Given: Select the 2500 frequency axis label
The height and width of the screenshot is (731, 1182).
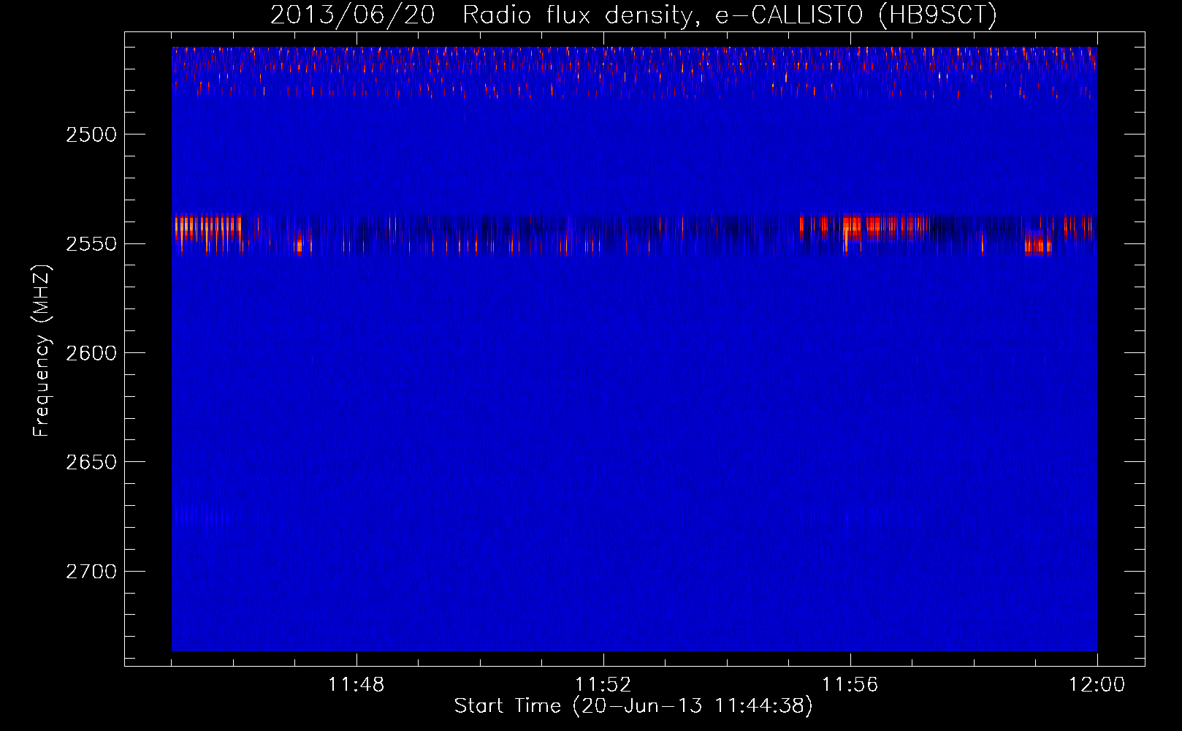Looking at the screenshot, I should pyautogui.click(x=91, y=135).
